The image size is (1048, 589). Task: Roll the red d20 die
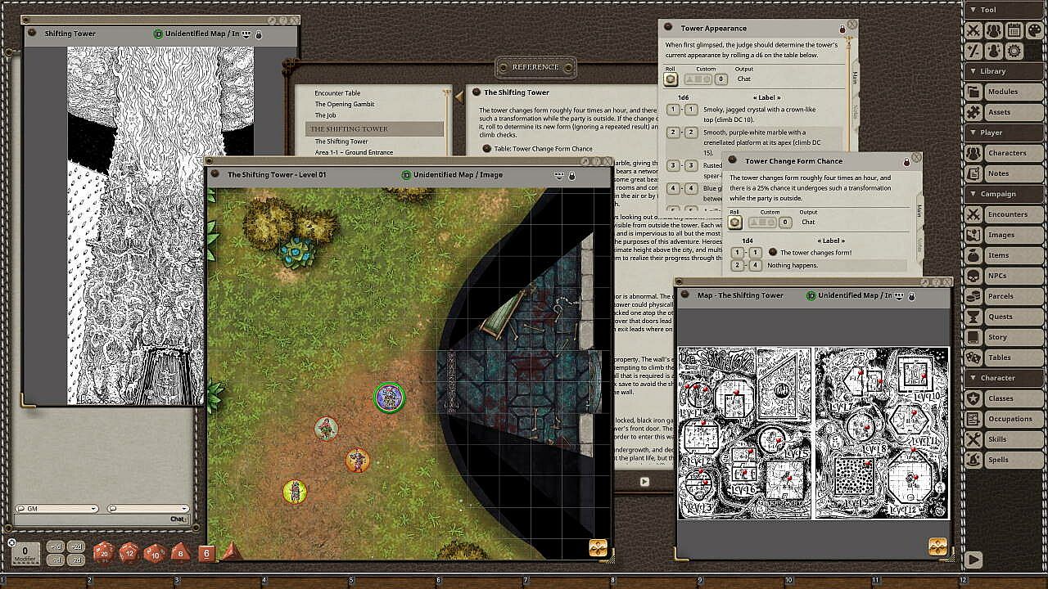coord(103,552)
